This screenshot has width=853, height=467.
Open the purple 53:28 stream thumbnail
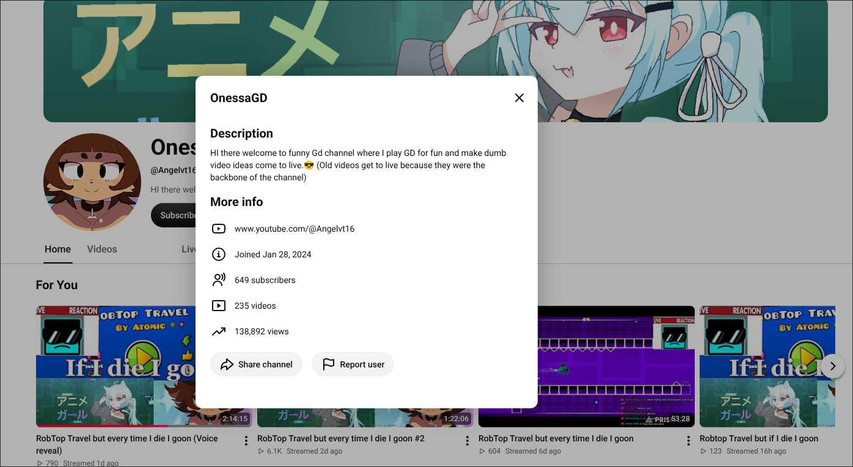tap(587, 366)
